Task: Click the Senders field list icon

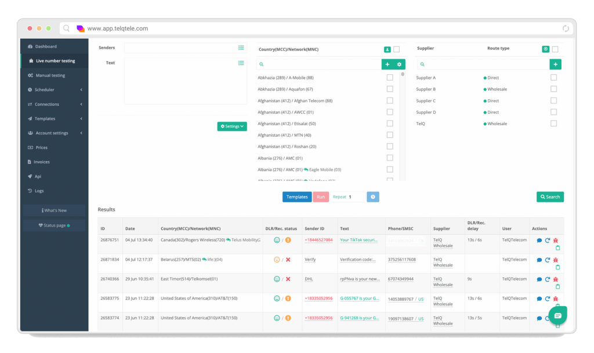Action: (x=241, y=48)
